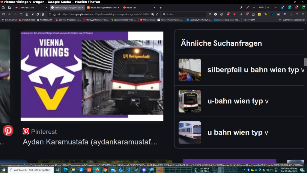Click thumbnail beside silberpfeil suggestion
This screenshot has height=173, width=307.
(x=190, y=70)
